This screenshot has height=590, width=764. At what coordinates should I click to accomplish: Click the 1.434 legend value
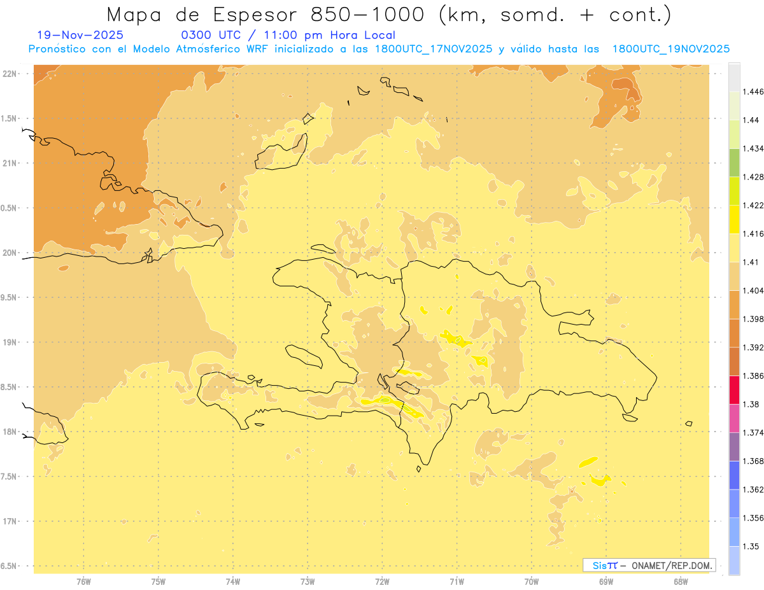[x=753, y=148]
